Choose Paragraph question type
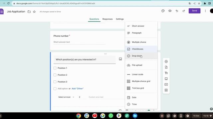Screen dimensions: 213x119 [x=141, y=33]
